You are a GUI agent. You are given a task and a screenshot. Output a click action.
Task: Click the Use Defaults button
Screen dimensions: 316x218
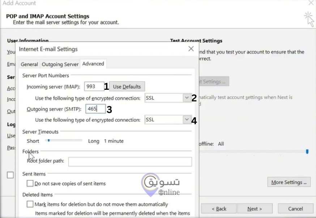click(127, 87)
